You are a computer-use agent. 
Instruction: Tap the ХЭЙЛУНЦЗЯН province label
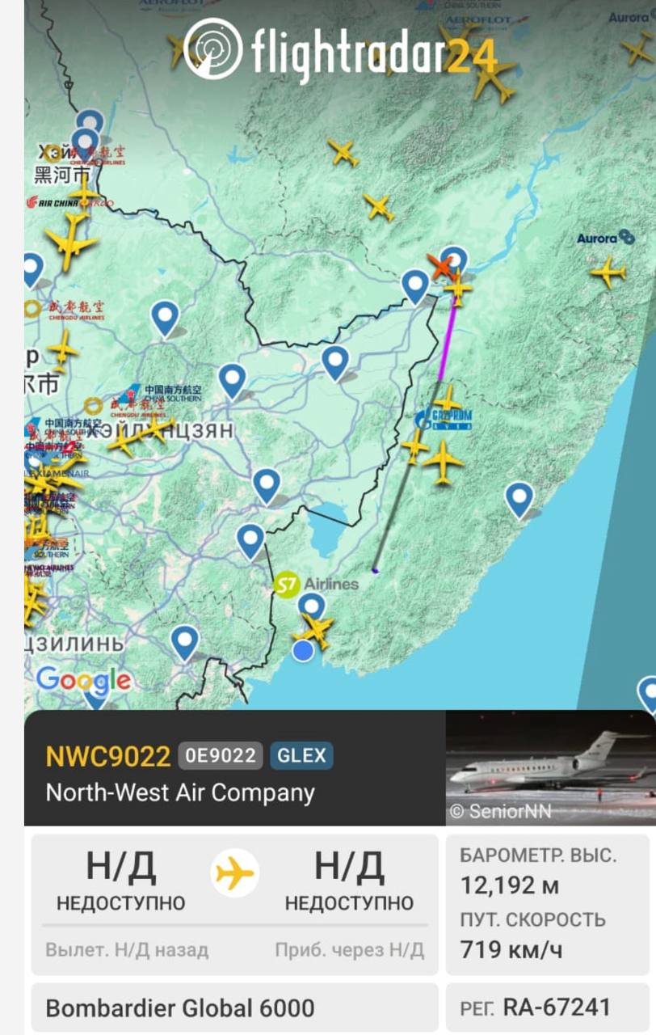click(x=159, y=431)
